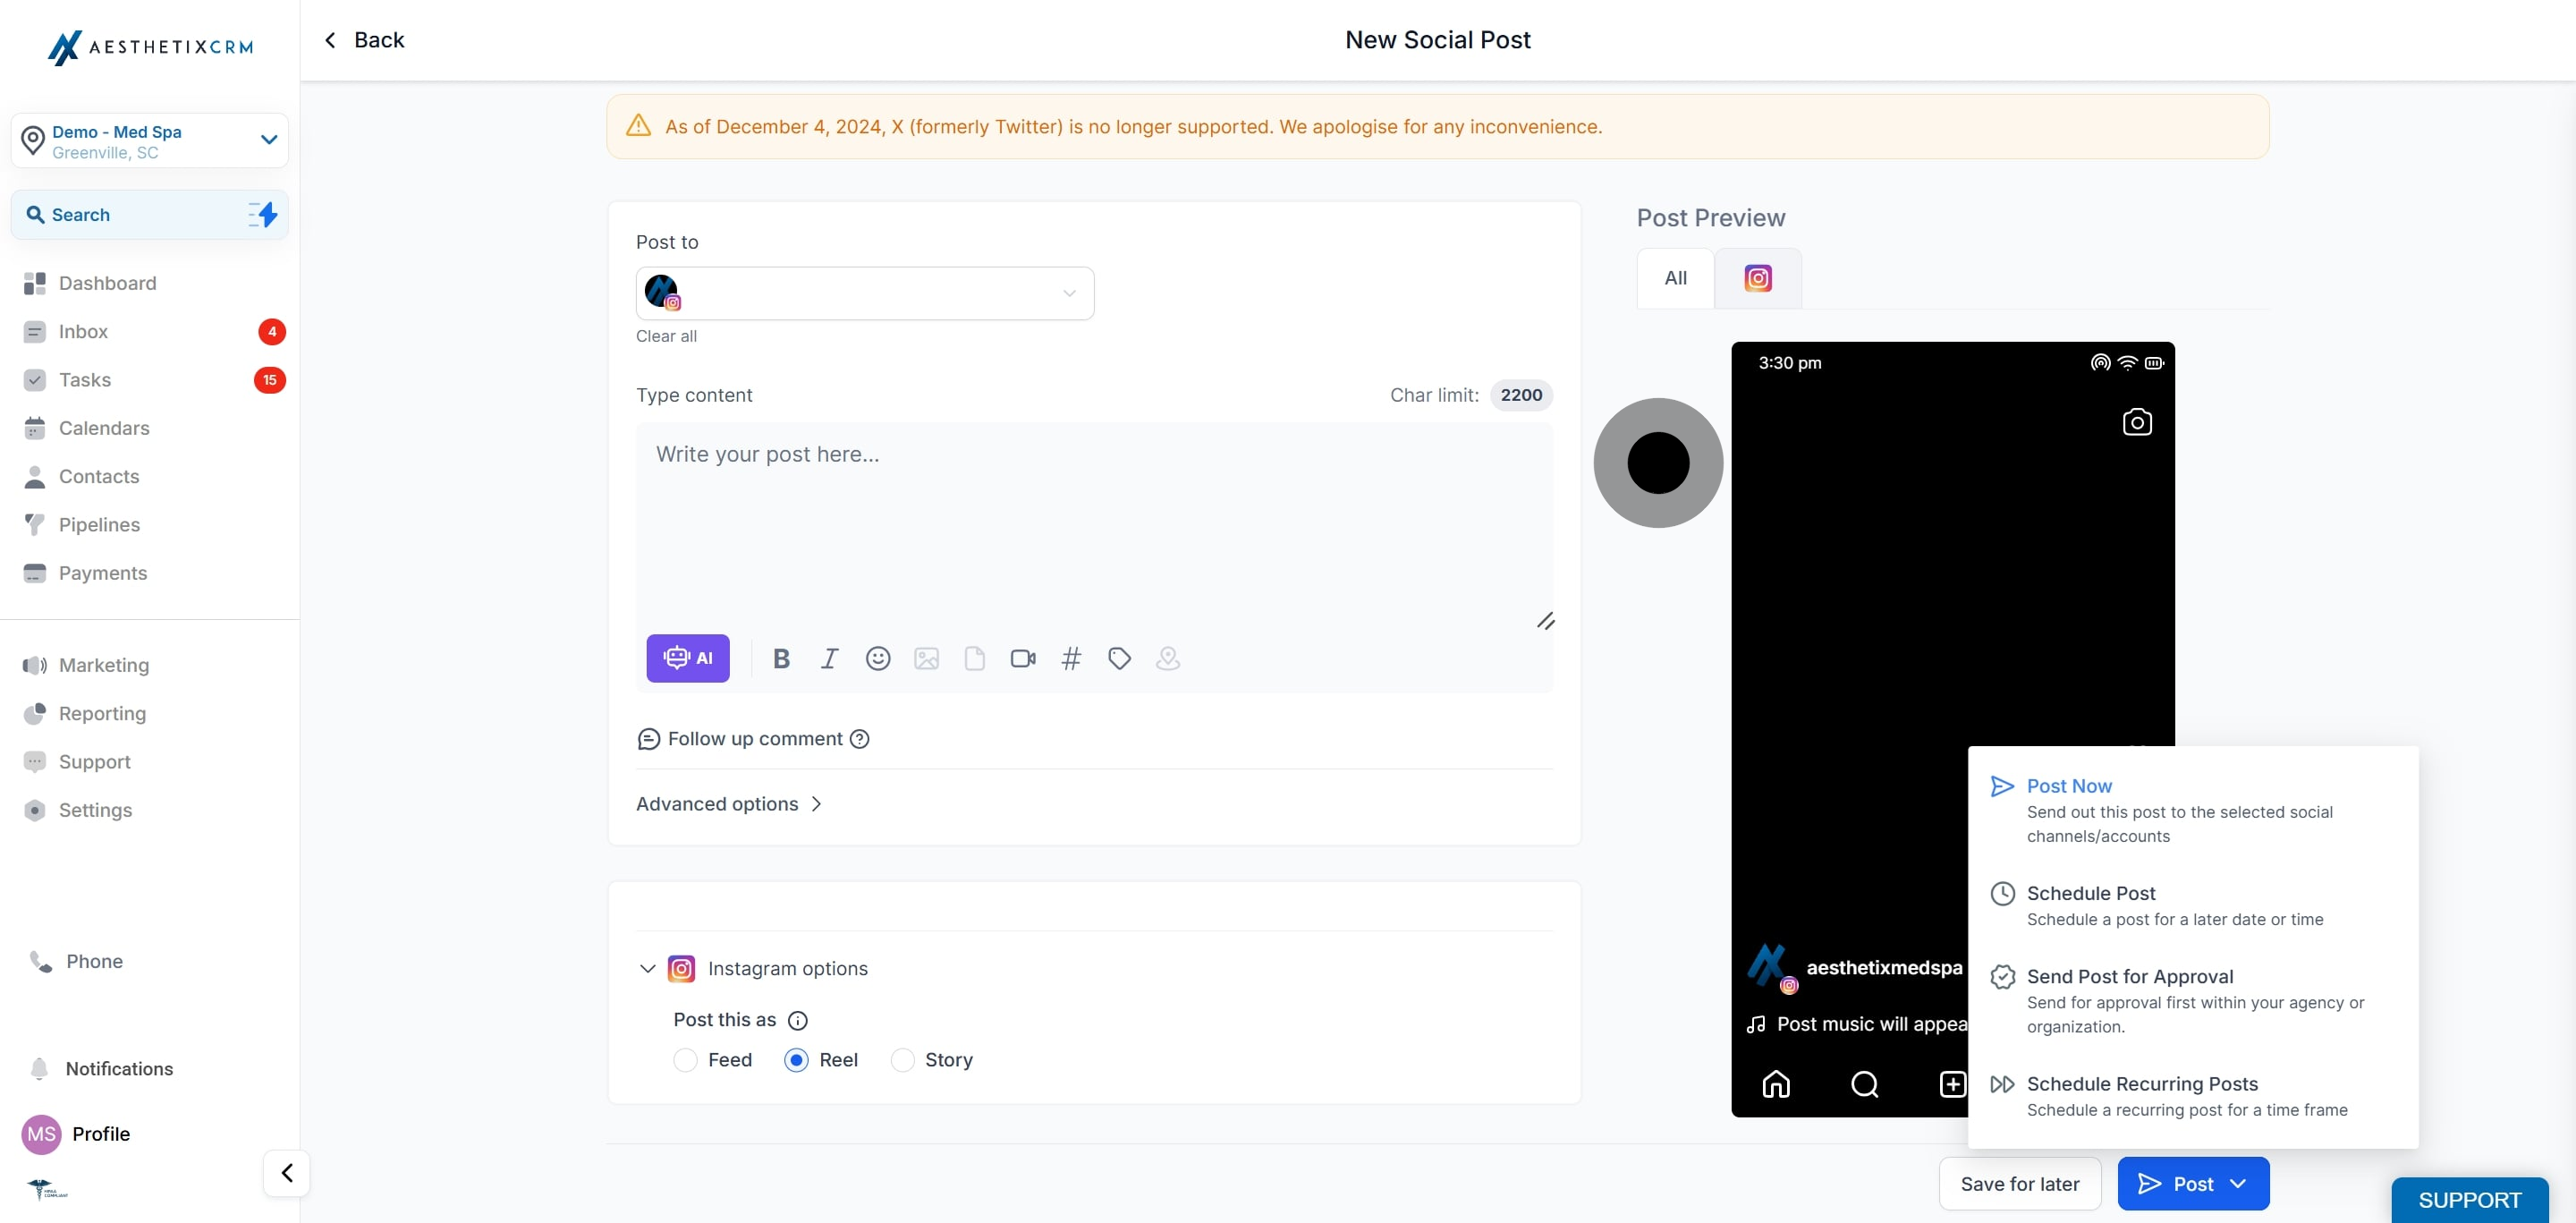Select the Feed radio option
The width and height of the screenshot is (2576, 1223).
pos(685,1060)
